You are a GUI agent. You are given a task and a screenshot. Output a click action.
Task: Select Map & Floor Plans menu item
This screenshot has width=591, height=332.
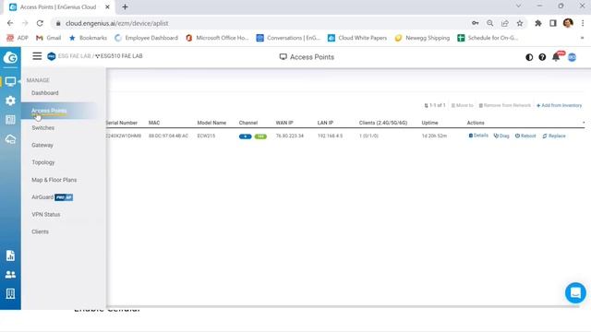pos(54,180)
